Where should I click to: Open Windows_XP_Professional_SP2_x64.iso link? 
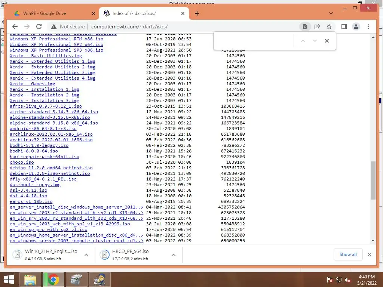[56, 44]
